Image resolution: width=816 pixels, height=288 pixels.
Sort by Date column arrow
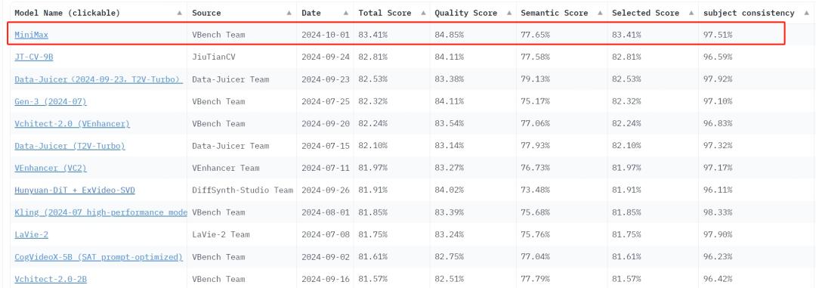tap(346, 13)
